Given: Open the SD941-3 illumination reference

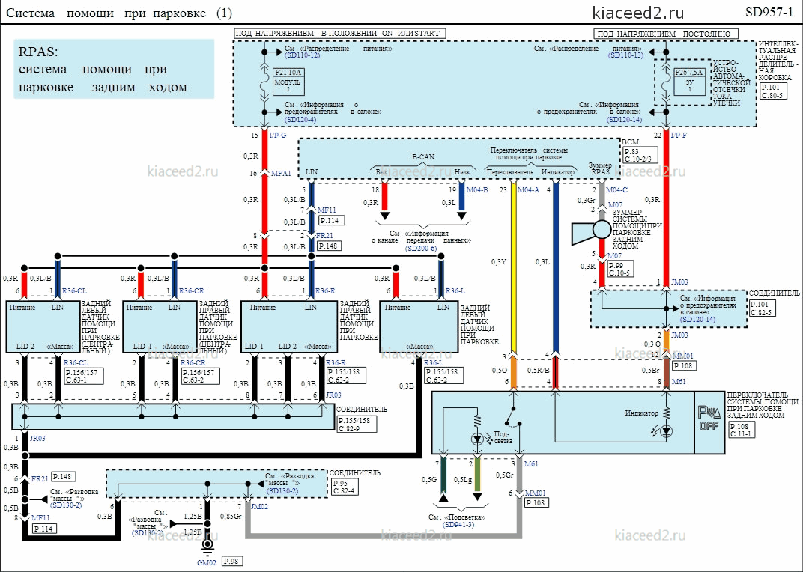Looking at the screenshot, I should tap(458, 525).
